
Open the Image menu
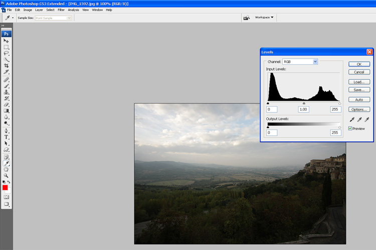(28, 10)
